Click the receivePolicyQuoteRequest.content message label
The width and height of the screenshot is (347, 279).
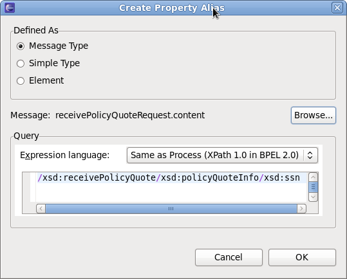pyautogui.click(x=130, y=115)
